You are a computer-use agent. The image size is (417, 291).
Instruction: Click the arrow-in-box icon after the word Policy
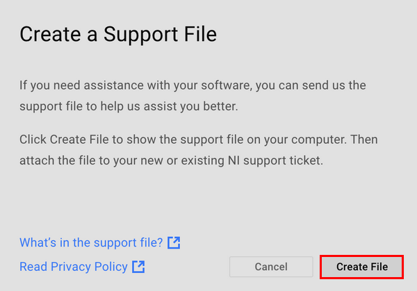139,267
